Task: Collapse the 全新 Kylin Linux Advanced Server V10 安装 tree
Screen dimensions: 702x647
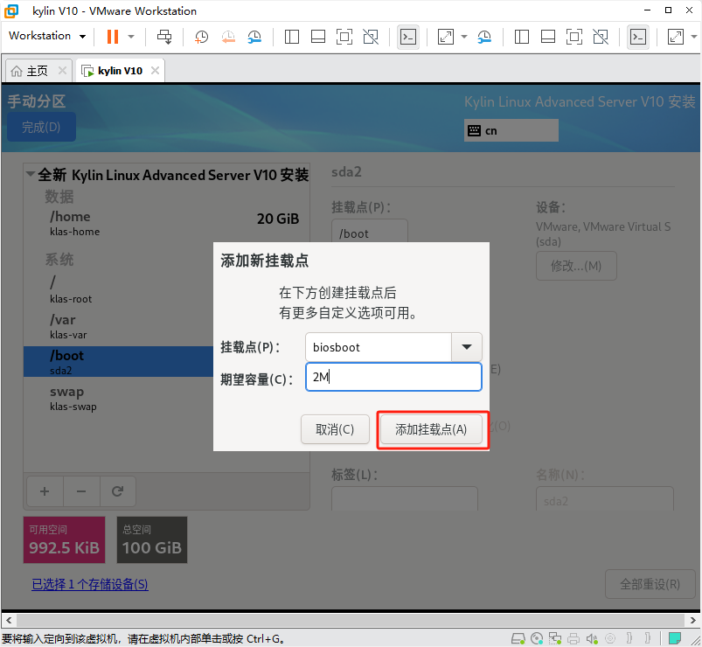Action: pos(30,173)
